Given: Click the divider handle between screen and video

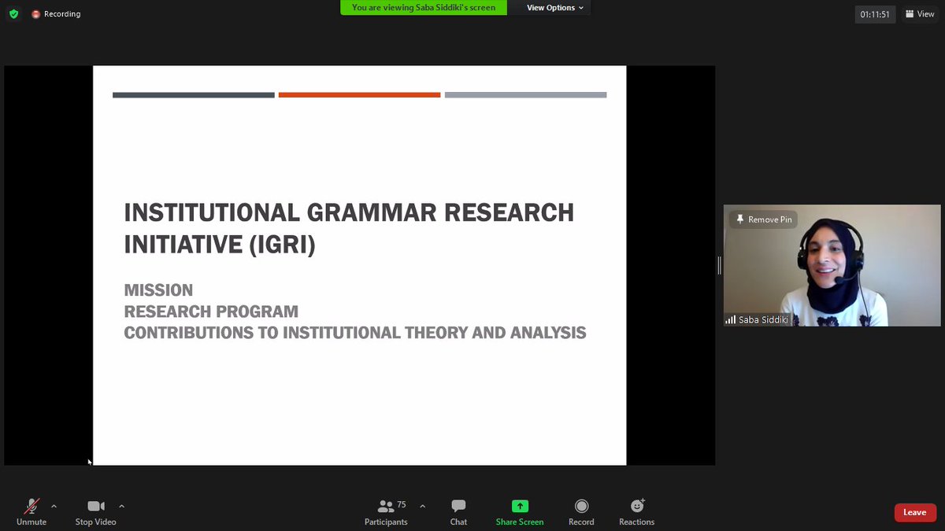Looking at the screenshot, I should point(719,266).
